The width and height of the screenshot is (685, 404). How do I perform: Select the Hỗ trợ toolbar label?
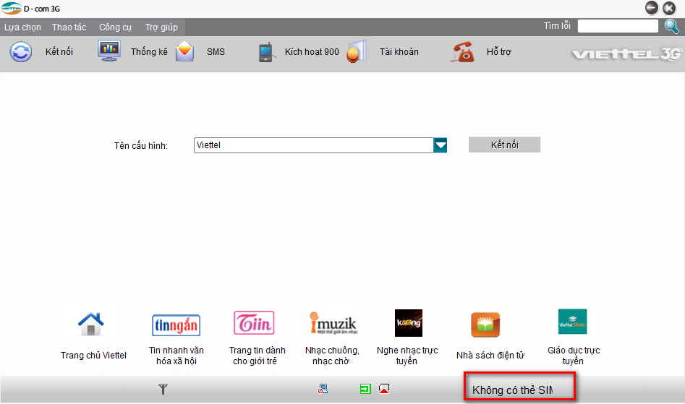point(499,51)
